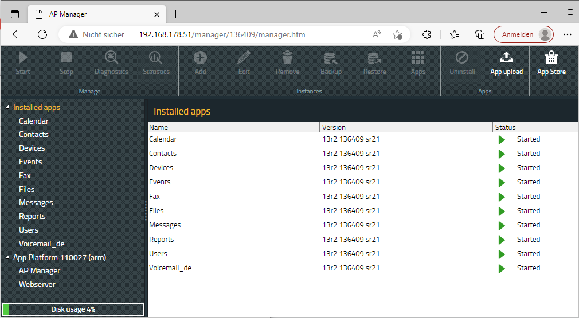Screen dimensions: 579x318
Task: Select Webserver in the sidebar tree
Action: [37, 284]
